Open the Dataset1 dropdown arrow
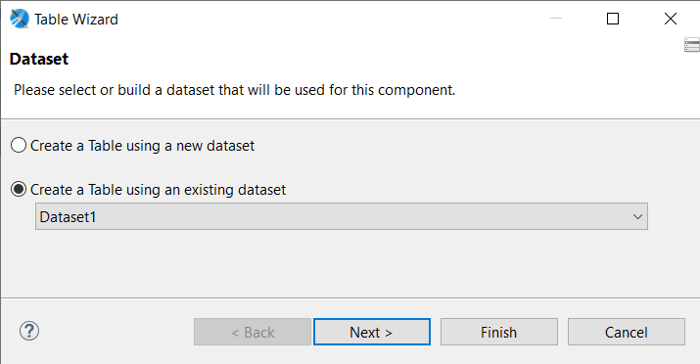The width and height of the screenshot is (700, 364). [x=637, y=217]
